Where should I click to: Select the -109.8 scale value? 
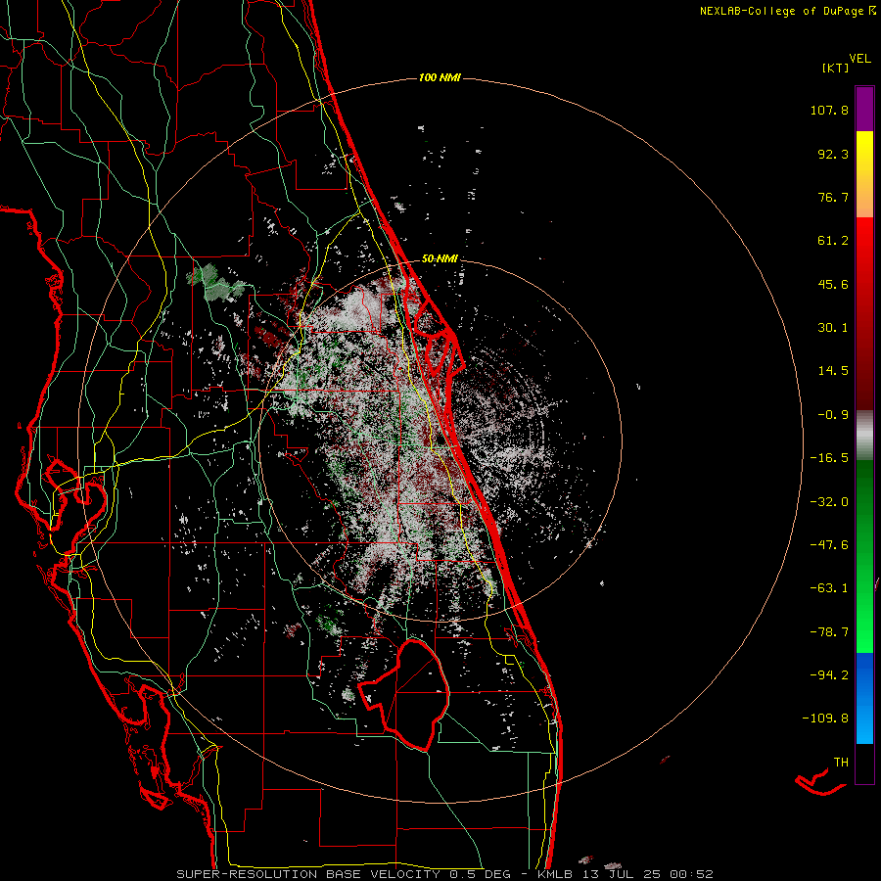(x=826, y=719)
